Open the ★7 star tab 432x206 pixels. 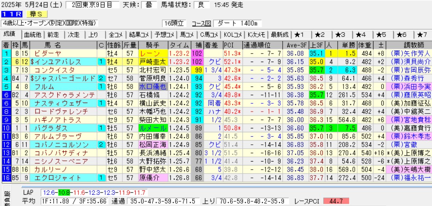(x=421, y=34)
